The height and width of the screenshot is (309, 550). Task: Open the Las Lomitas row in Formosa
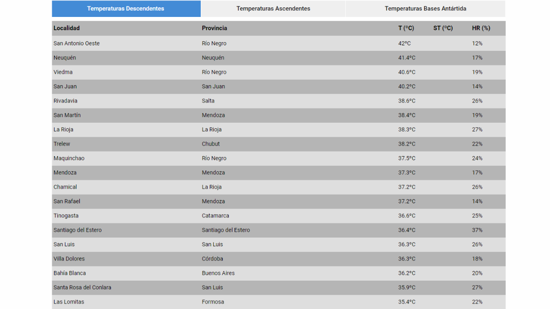click(183, 302)
